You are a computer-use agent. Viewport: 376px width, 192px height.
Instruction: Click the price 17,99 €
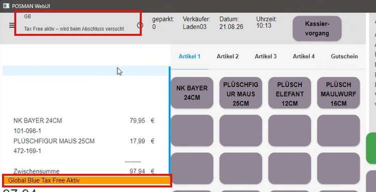tap(142, 141)
